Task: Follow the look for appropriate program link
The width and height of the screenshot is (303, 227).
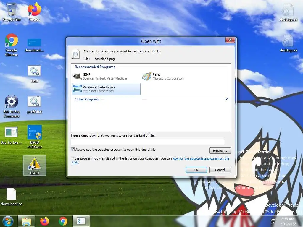Action: (201, 158)
